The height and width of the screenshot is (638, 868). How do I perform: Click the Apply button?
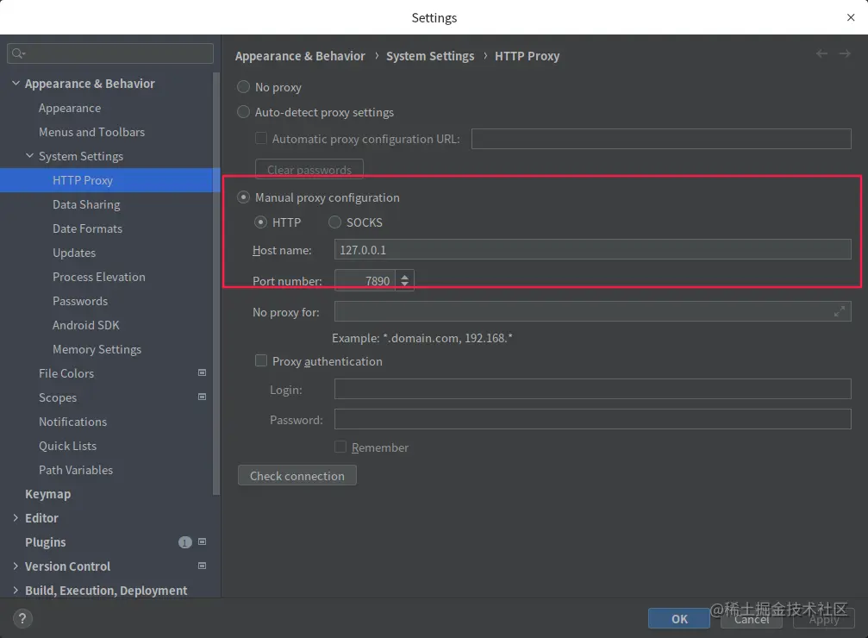[824, 619]
